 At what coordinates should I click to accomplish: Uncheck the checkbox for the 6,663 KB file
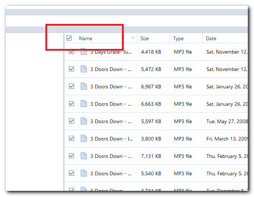pyautogui.click(x=71, y=104)
